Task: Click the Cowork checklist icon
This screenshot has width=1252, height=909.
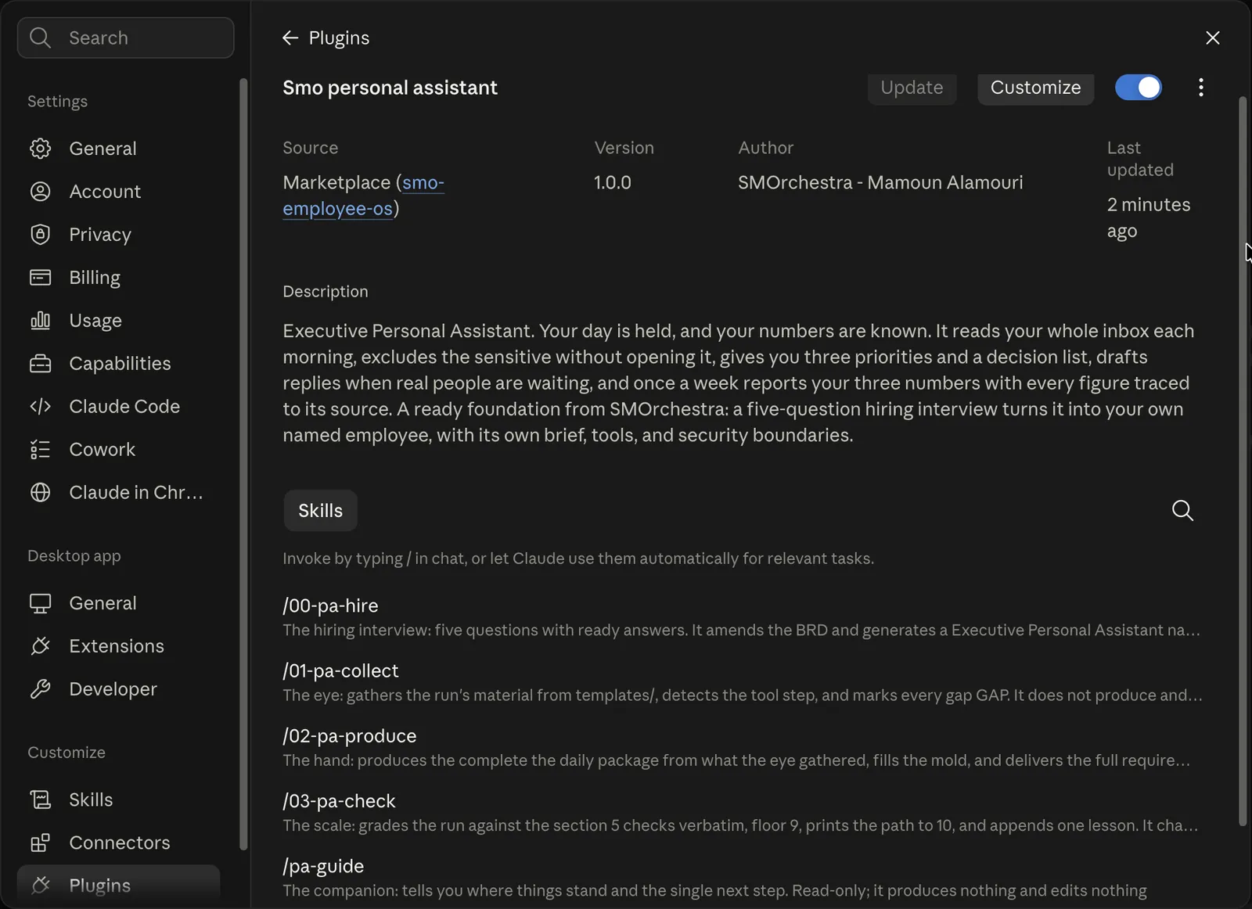Action: pos(40,450)
